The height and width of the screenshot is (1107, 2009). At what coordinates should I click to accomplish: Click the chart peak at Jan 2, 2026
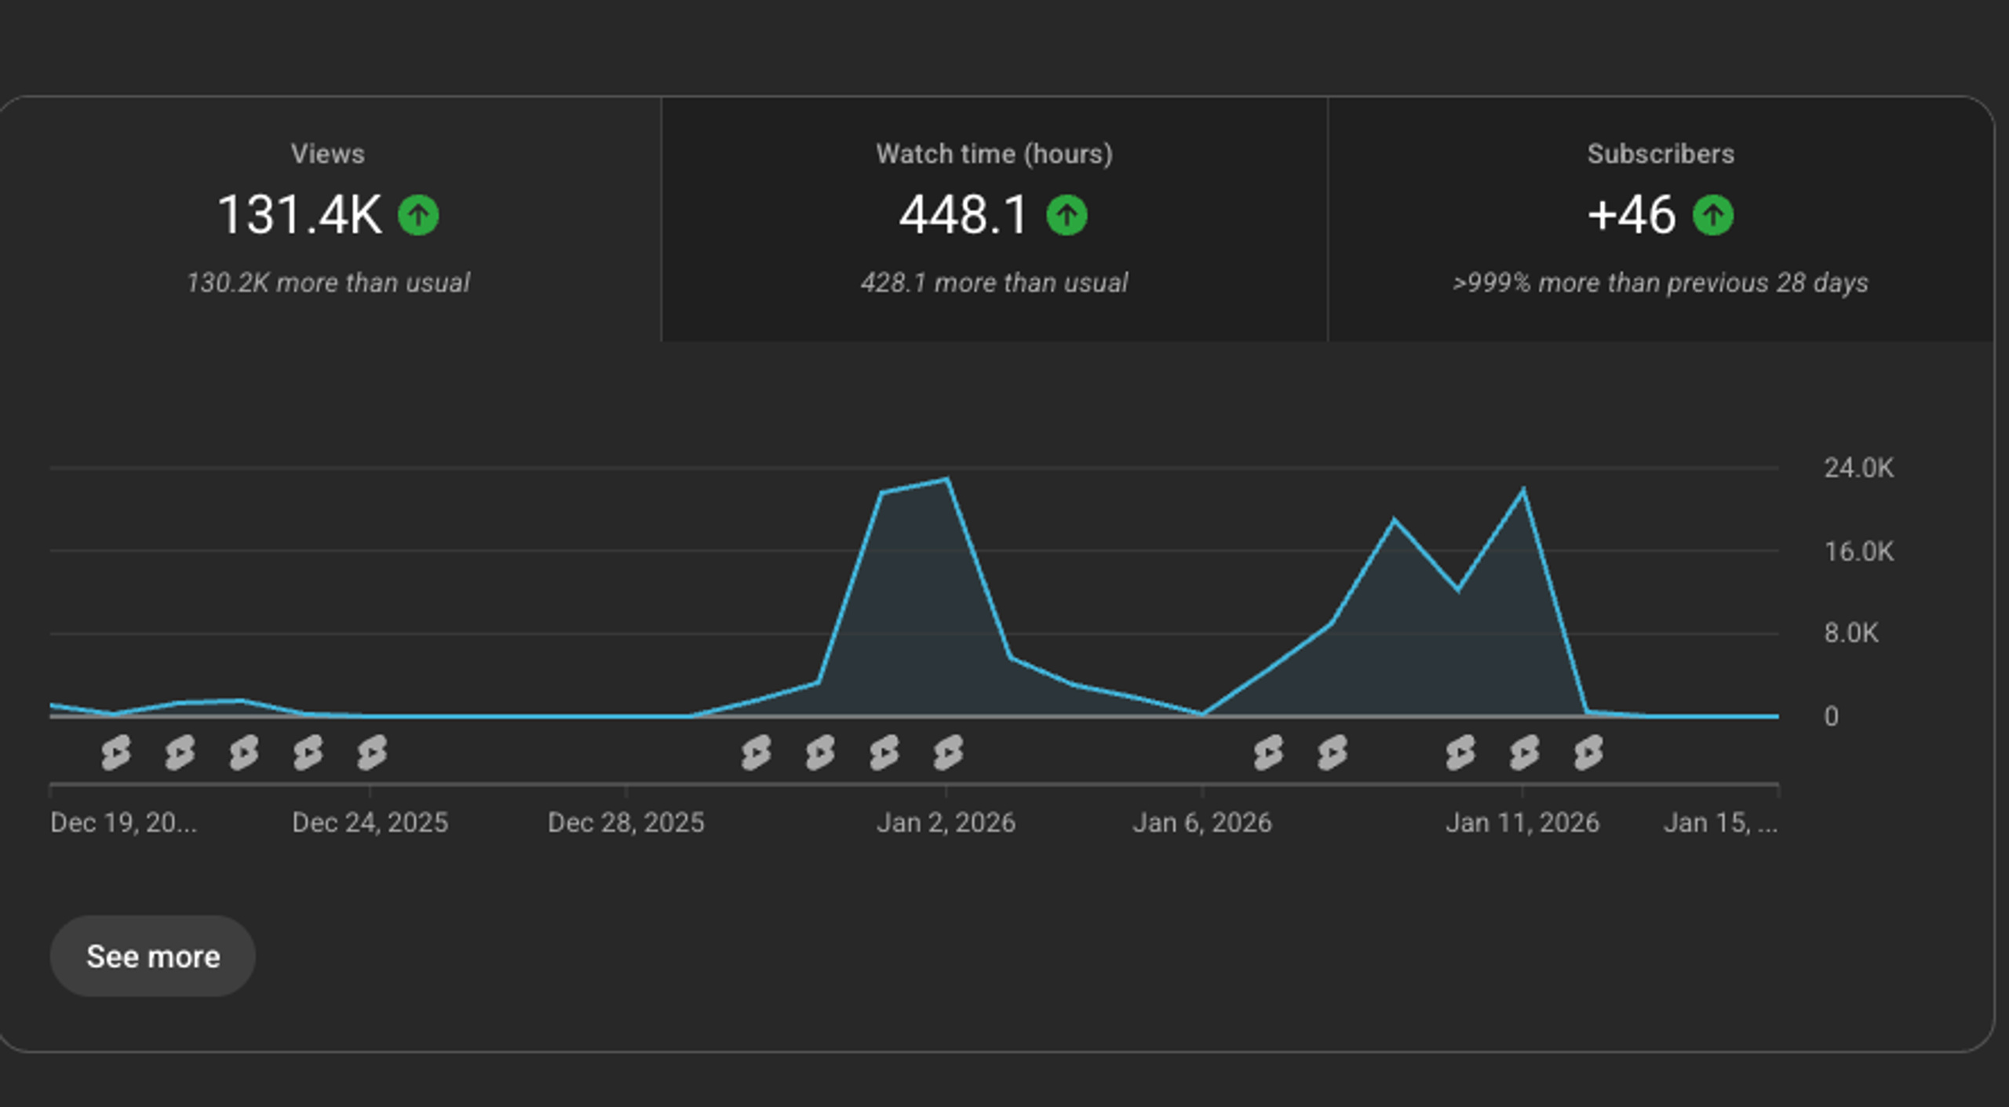pos(947,479)
